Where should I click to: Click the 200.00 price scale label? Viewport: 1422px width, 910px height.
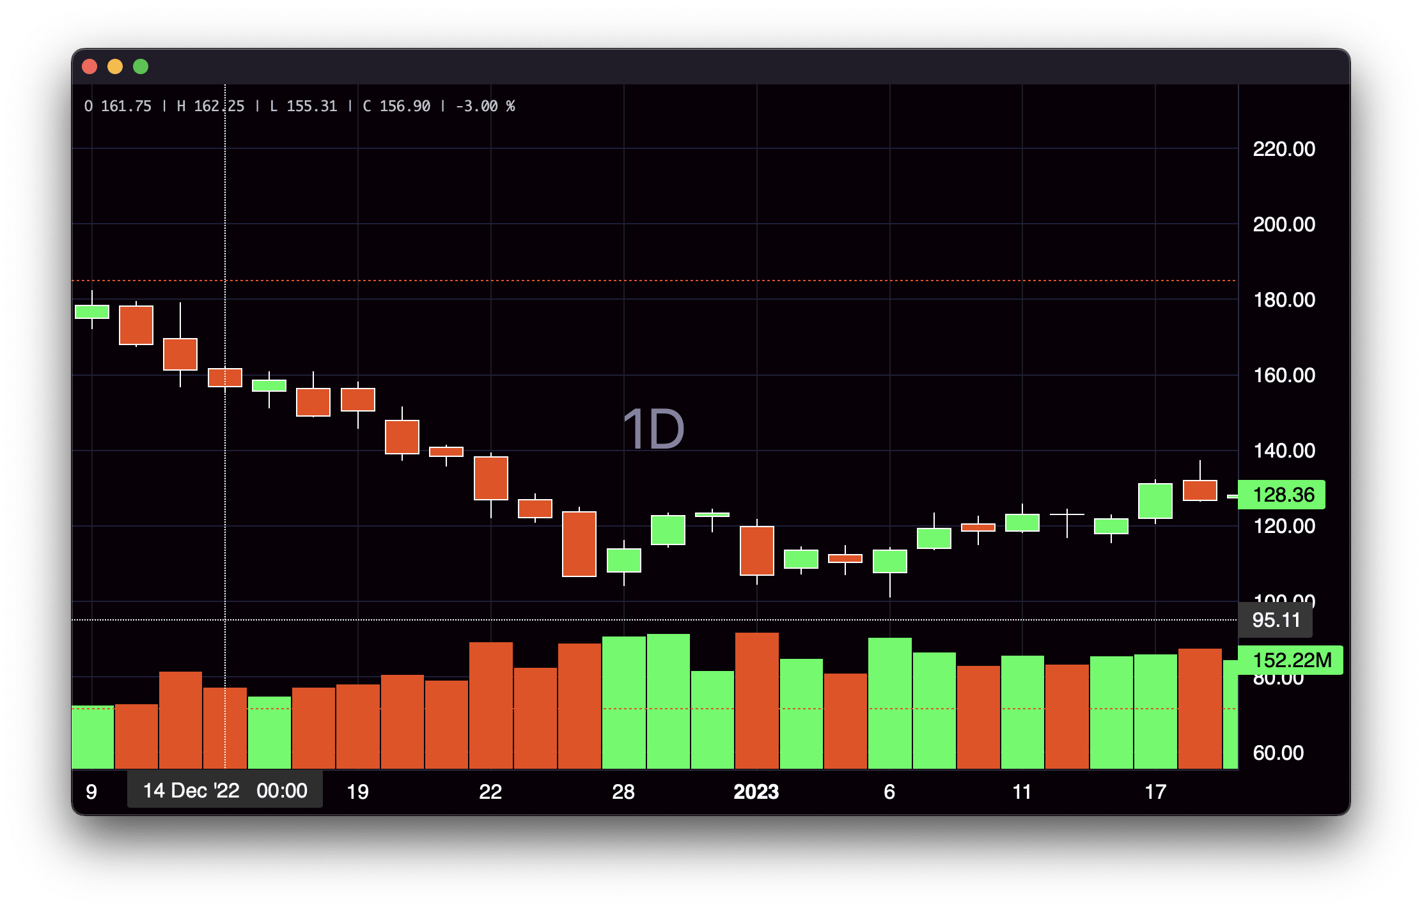pos(1283,224)
